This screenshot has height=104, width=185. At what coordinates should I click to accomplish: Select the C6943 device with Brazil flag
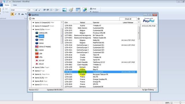click(41, 50)
